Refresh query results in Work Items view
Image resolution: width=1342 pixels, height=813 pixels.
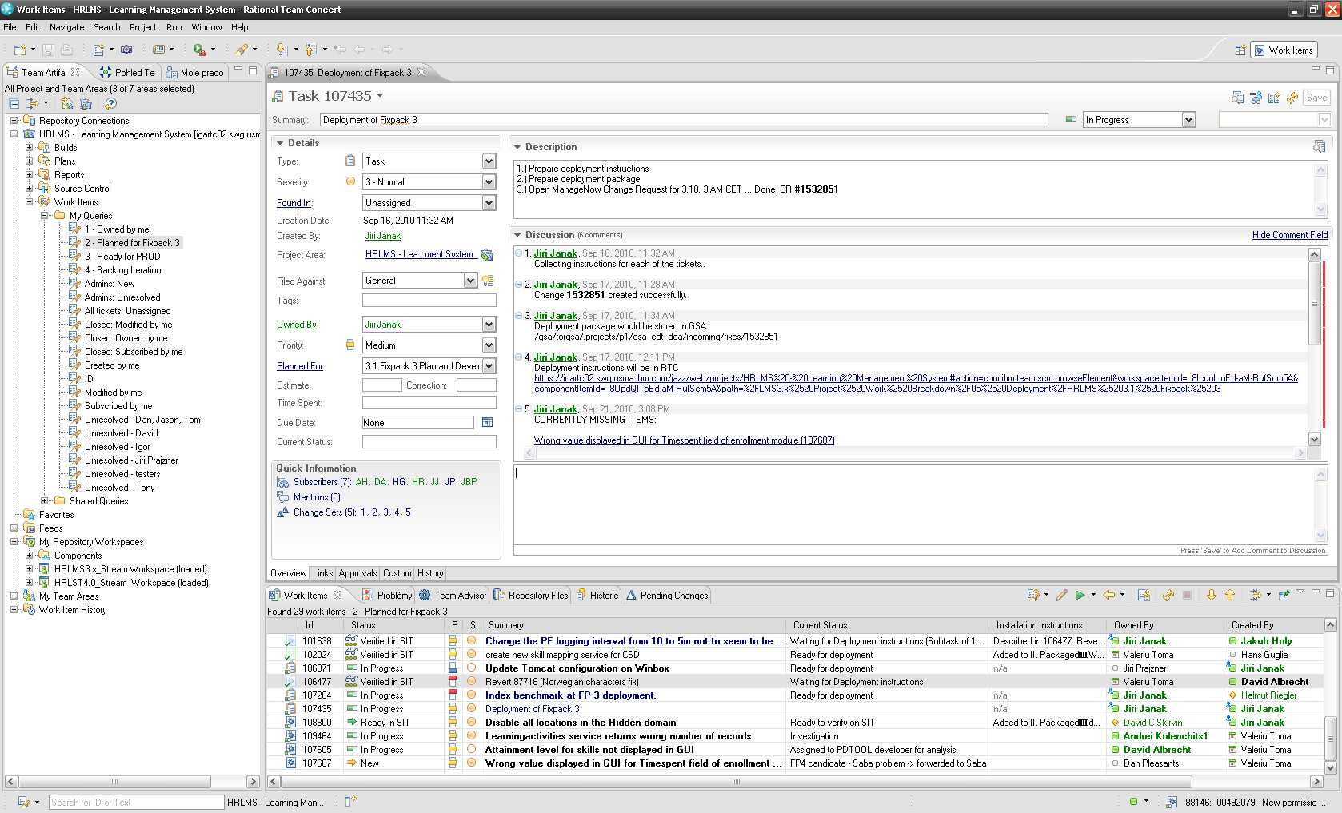(1168, 596)
